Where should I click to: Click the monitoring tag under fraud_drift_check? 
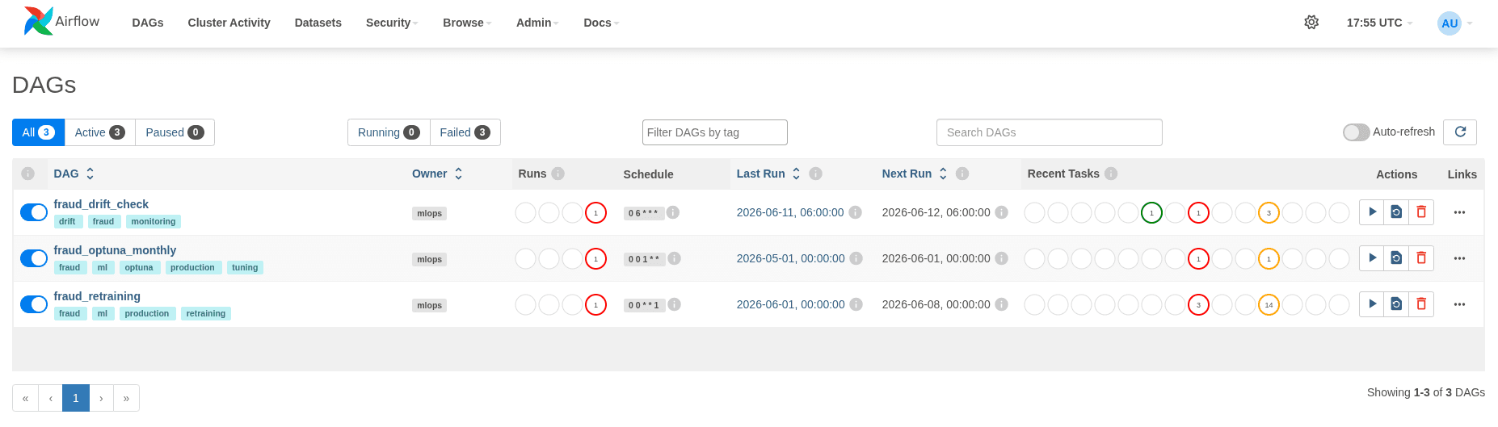pos(154,221)
